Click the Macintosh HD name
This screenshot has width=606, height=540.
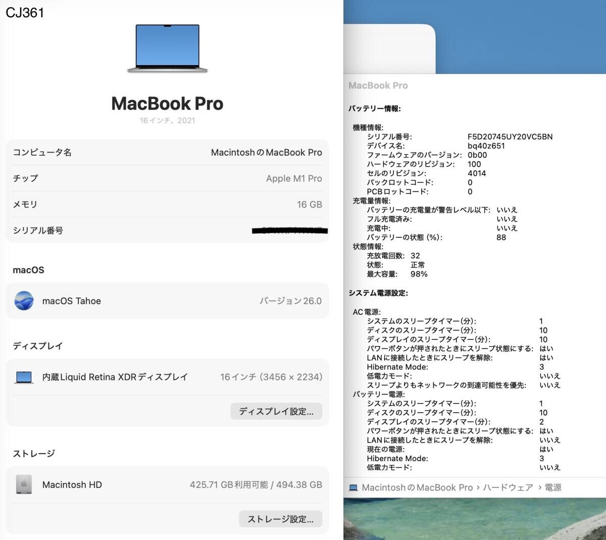72,485
